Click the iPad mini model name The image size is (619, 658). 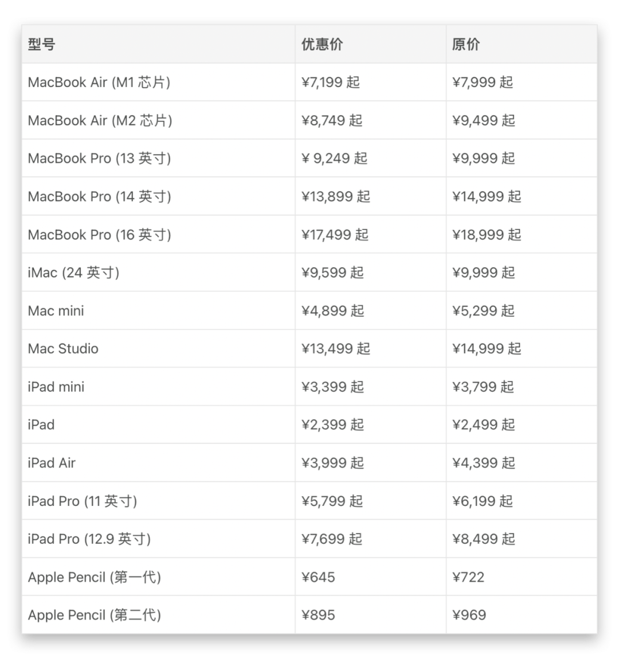pos(56,387)
